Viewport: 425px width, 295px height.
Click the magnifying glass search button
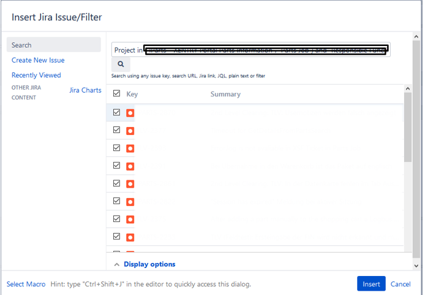(121, 64)
